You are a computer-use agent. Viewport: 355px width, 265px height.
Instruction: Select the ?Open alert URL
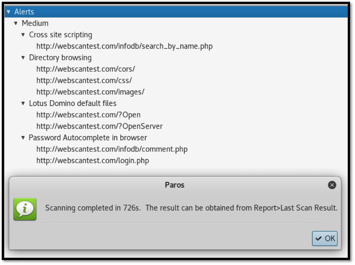tap(88, 115)
